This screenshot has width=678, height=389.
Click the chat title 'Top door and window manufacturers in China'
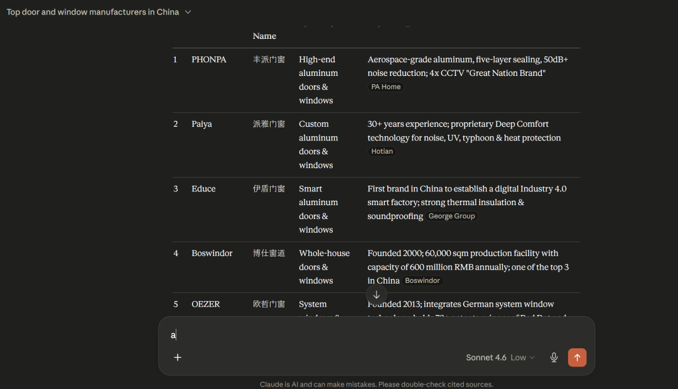tap(92, 12)
